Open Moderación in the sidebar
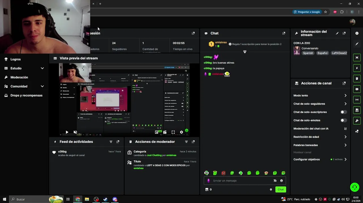Image resolution: width=363 pixels, height=203 pixels. click(19, 77)
